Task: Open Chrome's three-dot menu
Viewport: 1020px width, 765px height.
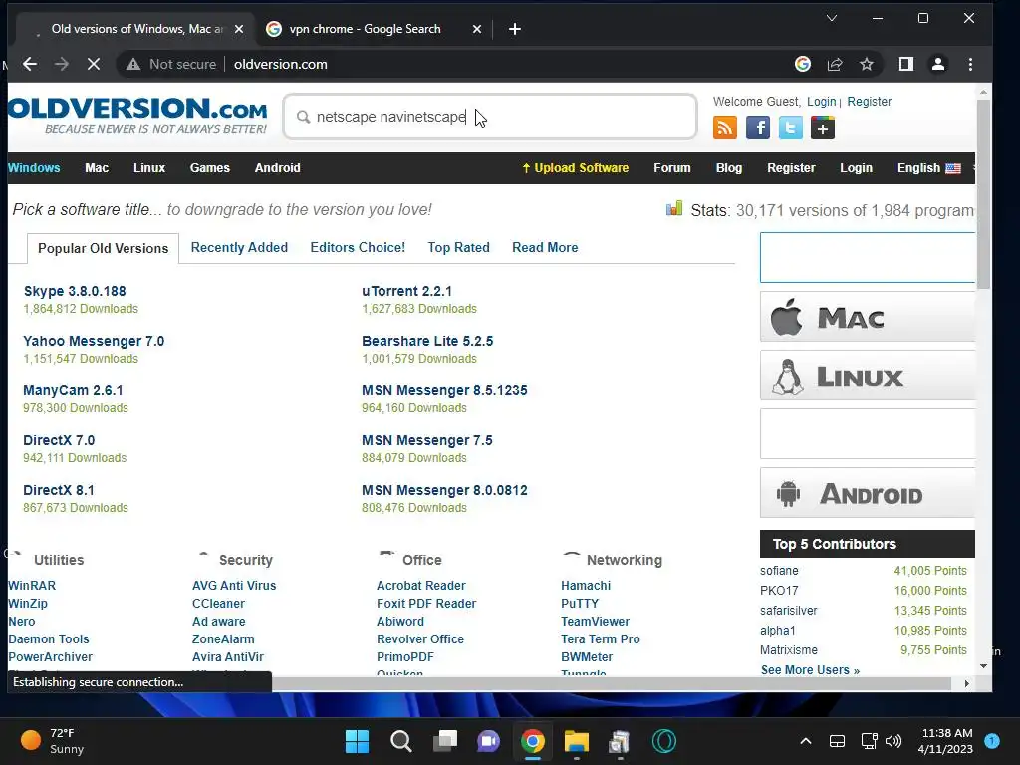Action: point(970,64)
